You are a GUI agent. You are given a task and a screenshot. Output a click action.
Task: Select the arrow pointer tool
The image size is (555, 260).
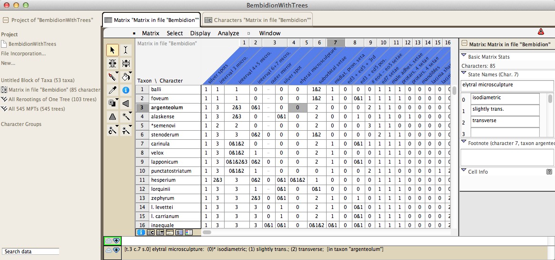pos(113,50)
